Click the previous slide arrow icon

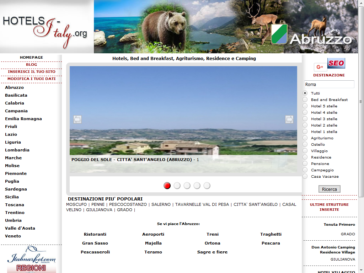coord(77,119)
